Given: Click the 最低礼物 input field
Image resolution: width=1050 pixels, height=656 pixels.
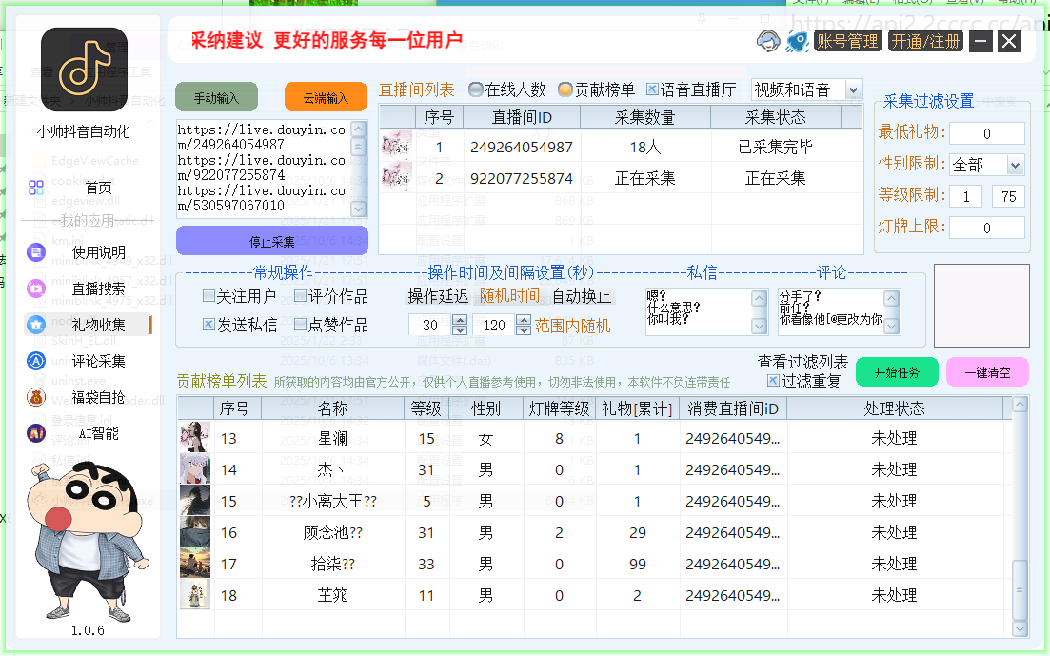Looking at the screenshot, I should click(986, 133).
